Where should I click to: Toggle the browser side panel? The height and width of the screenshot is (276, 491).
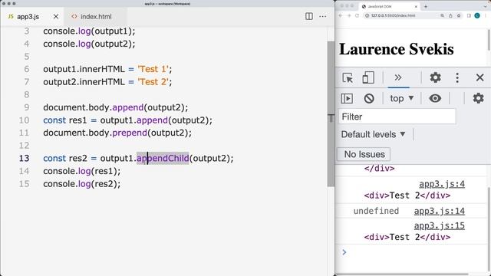pyautogui.click(x=469, y=15)
